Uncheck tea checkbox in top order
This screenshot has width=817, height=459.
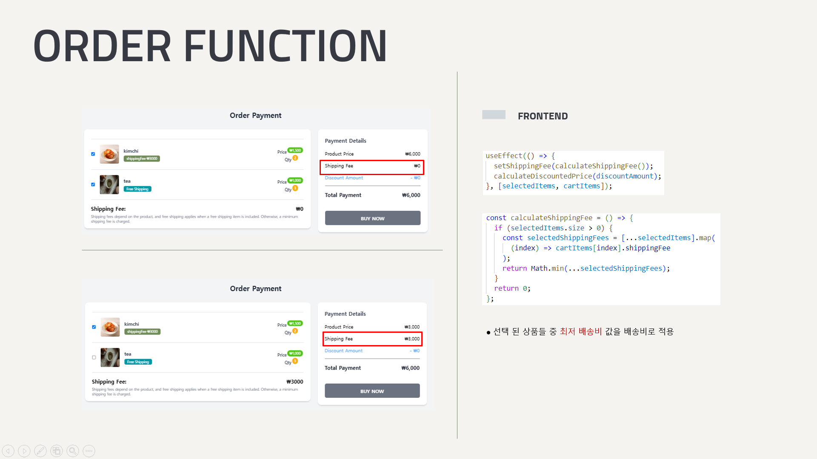pos(93,184)
